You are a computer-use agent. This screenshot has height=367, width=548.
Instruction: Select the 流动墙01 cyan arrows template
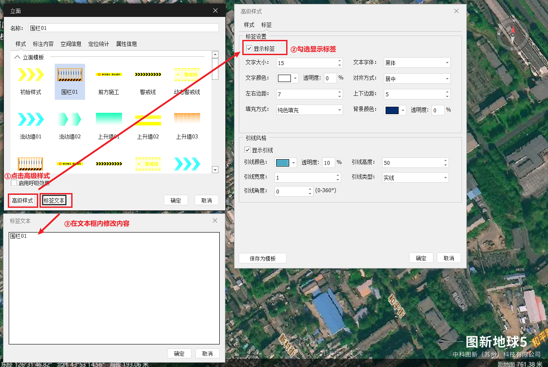click(30, 119)
